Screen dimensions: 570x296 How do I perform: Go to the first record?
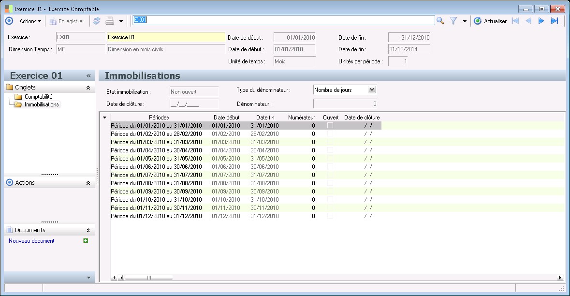pyautogui.click(x=515, y=21)
